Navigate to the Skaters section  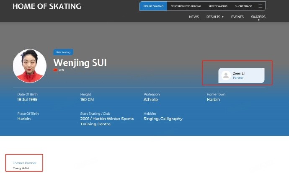coord(258,17)
